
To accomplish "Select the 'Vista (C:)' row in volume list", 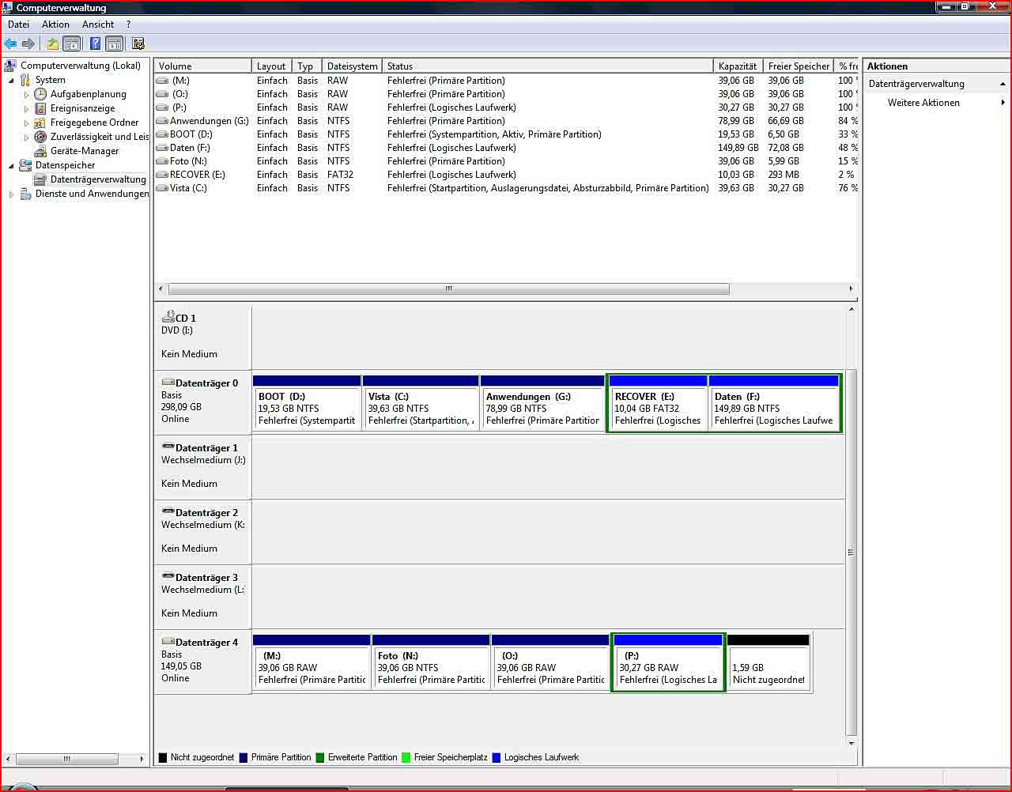I will point(506,188).
